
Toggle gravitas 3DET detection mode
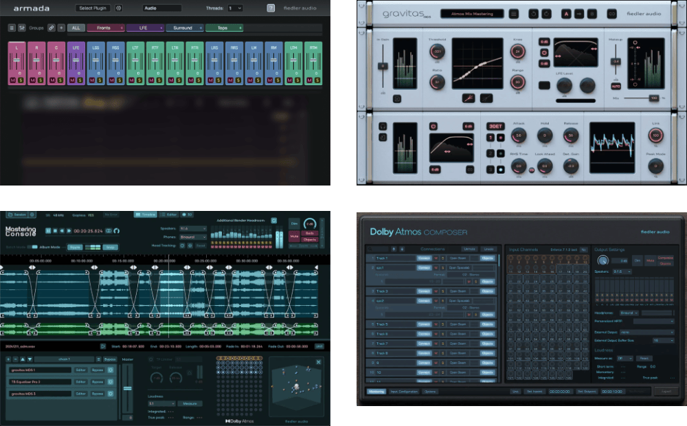point(495,126)
